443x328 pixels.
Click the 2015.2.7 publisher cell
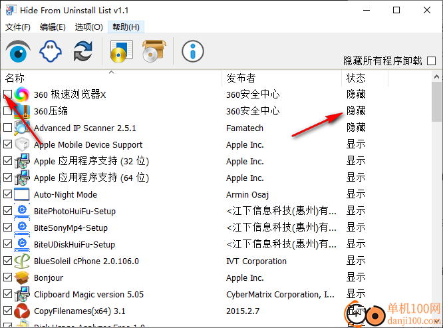pyautogui.click(x=243, y=311)
